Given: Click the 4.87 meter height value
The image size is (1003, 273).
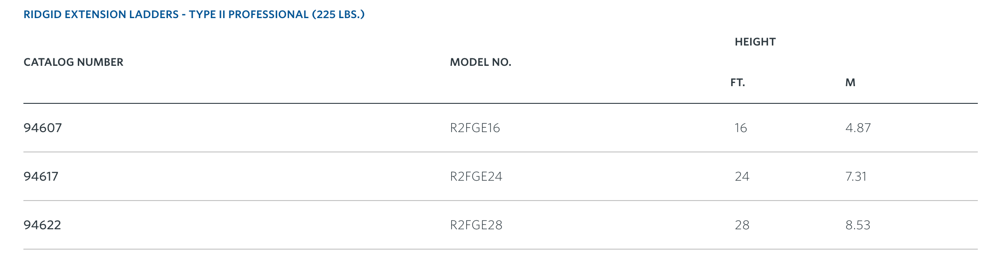Looking at the screenshot, I should coord(858,128).
